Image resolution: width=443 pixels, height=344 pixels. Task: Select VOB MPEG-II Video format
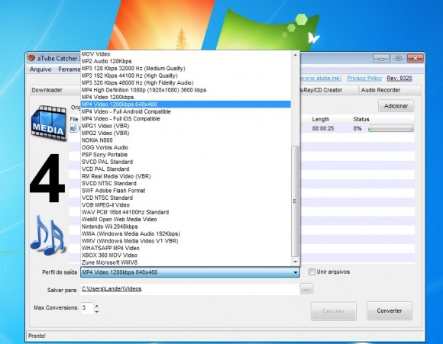pos(186,205)
